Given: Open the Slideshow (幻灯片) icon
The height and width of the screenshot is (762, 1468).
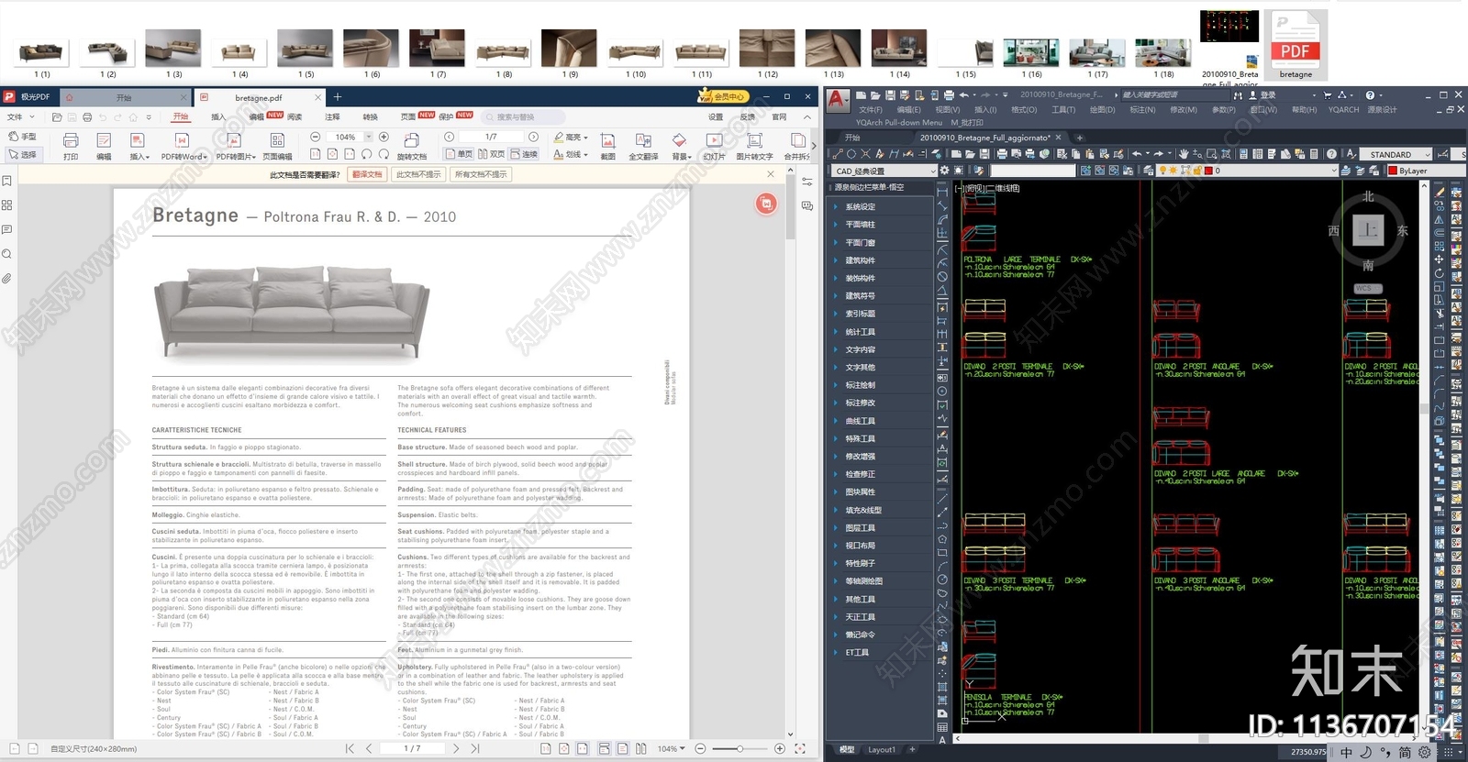Looking at the screenshot, I should pyautogui.click(x=714, y=145).
